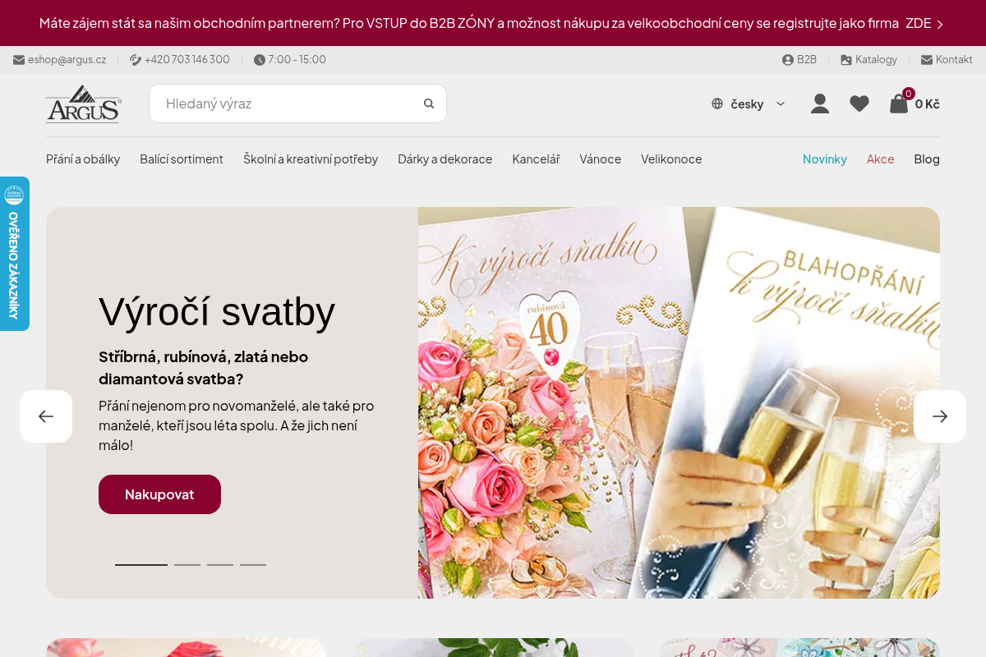Open the Školní a kreativní potřeby menu
986x657 pixels.
click(311, 159)
